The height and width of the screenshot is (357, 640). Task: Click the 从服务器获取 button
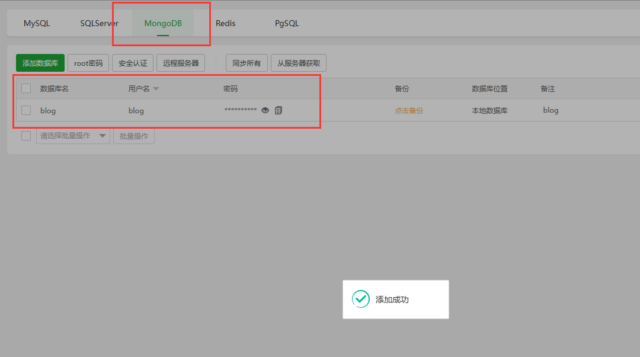point(299,63)
